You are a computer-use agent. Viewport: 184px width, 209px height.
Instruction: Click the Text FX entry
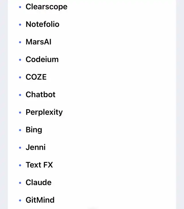(x=39, y=165)
